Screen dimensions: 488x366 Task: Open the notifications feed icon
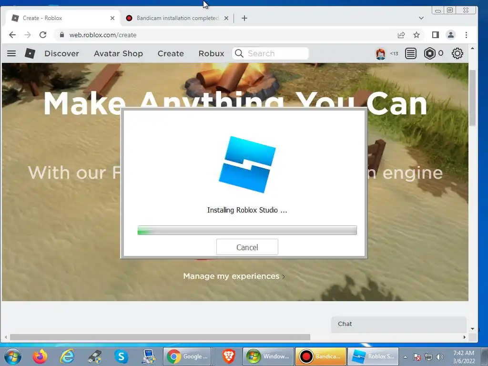[x=410, y=53]
